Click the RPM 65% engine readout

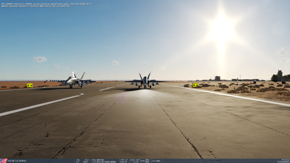(145, 161)
